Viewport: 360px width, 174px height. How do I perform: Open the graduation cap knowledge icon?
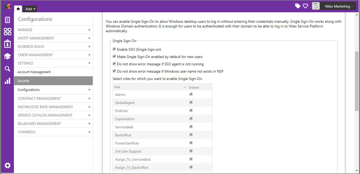[x=7, y=56]
